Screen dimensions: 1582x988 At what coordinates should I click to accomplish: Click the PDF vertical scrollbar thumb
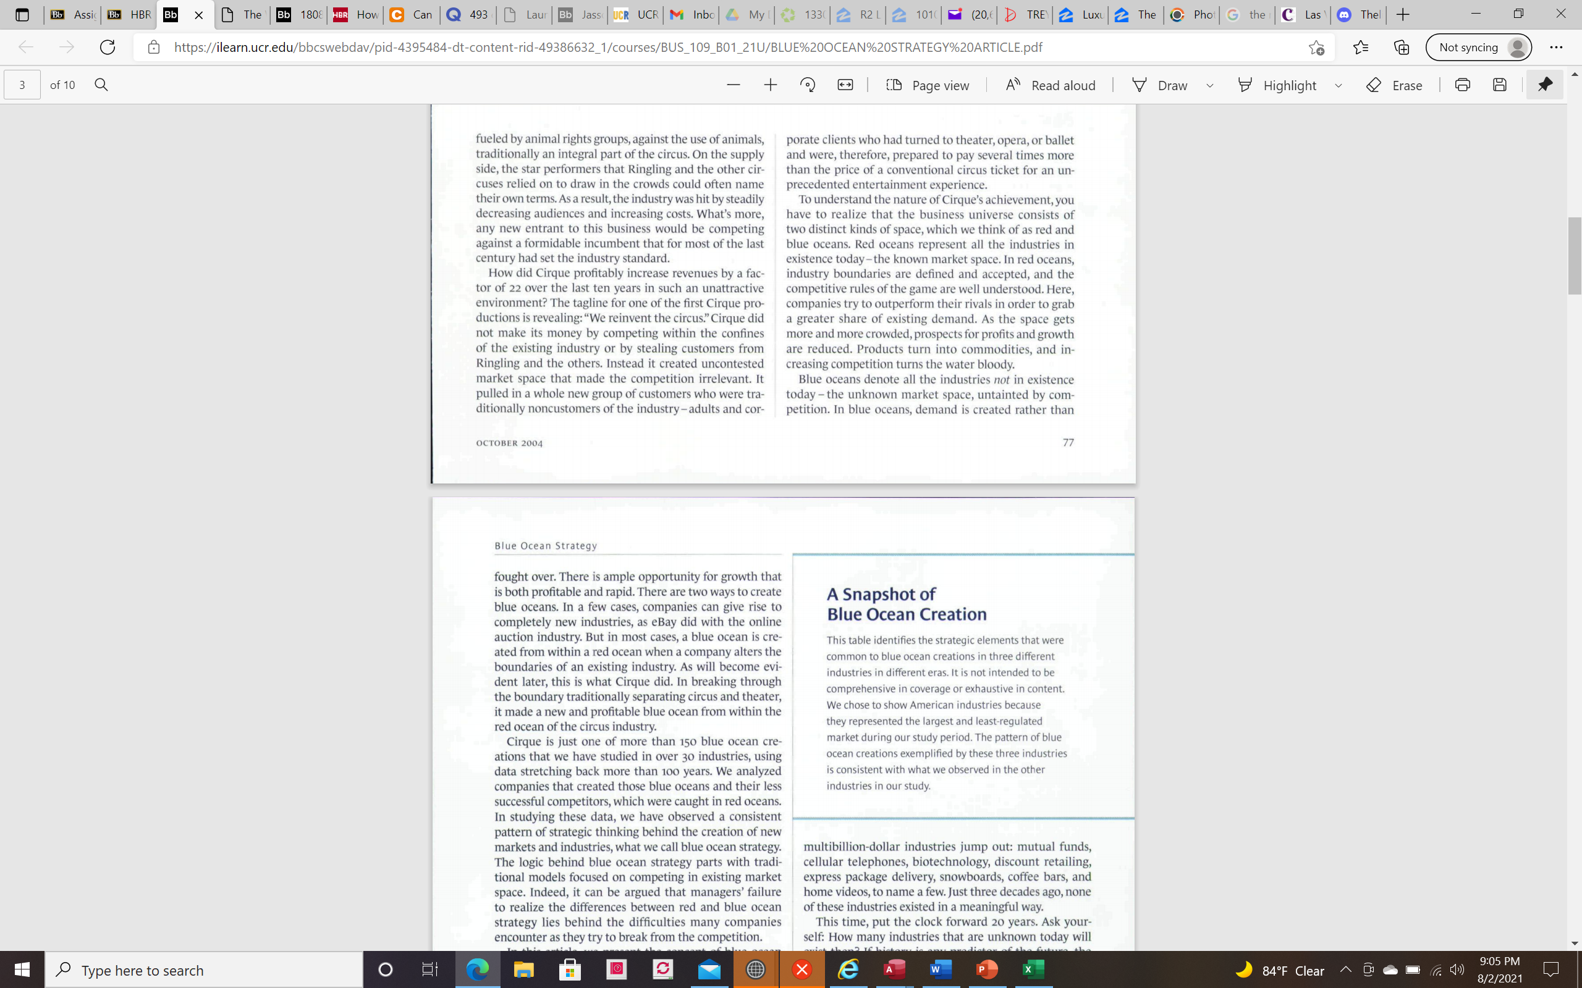[x=1574, y=256]
